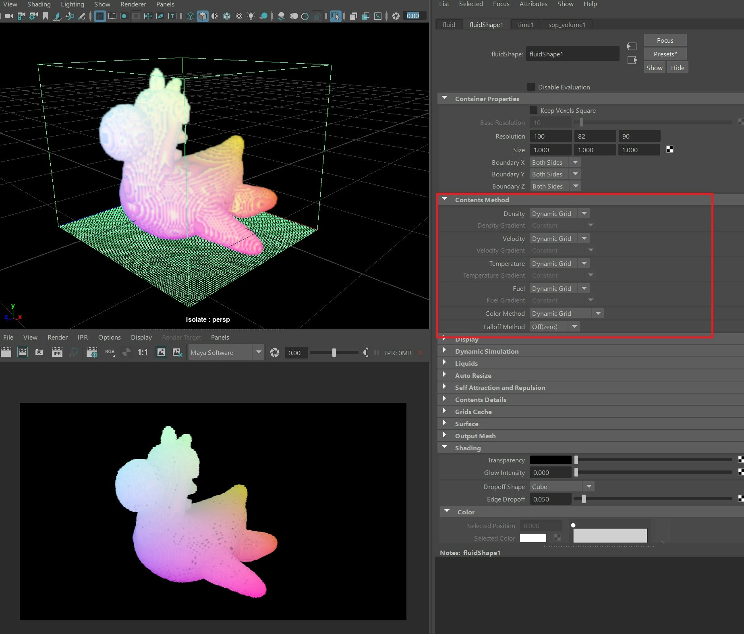Image resolution: width=744 pixels, height=634 pixels.
Task: Click the Keep Image icon
Action: (161, 352)
